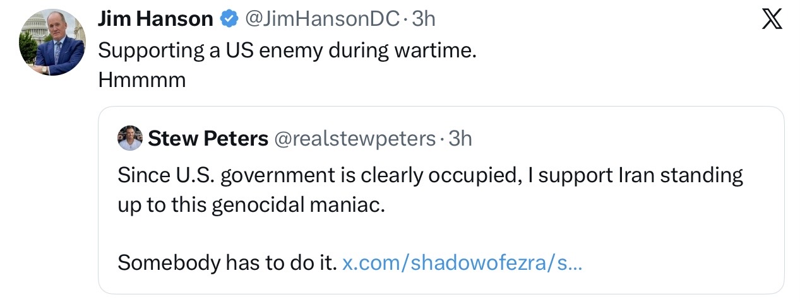Click the blue verified checkmark badge
The image size is (800, 302).
tap(228, 20)
